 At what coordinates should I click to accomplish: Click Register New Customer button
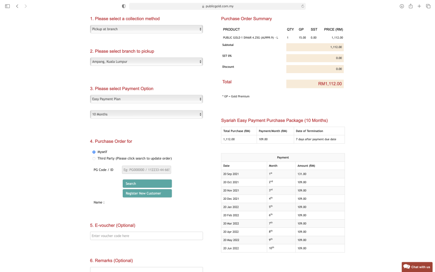147,193
